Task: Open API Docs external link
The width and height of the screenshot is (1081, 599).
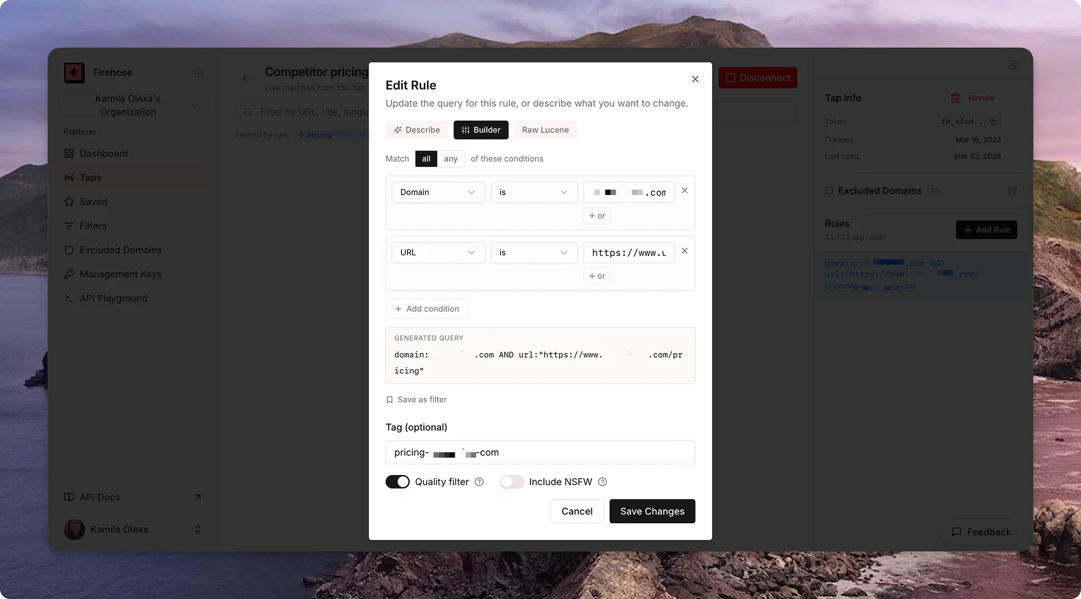Action: pyautogui.click(x=134, y=497)
